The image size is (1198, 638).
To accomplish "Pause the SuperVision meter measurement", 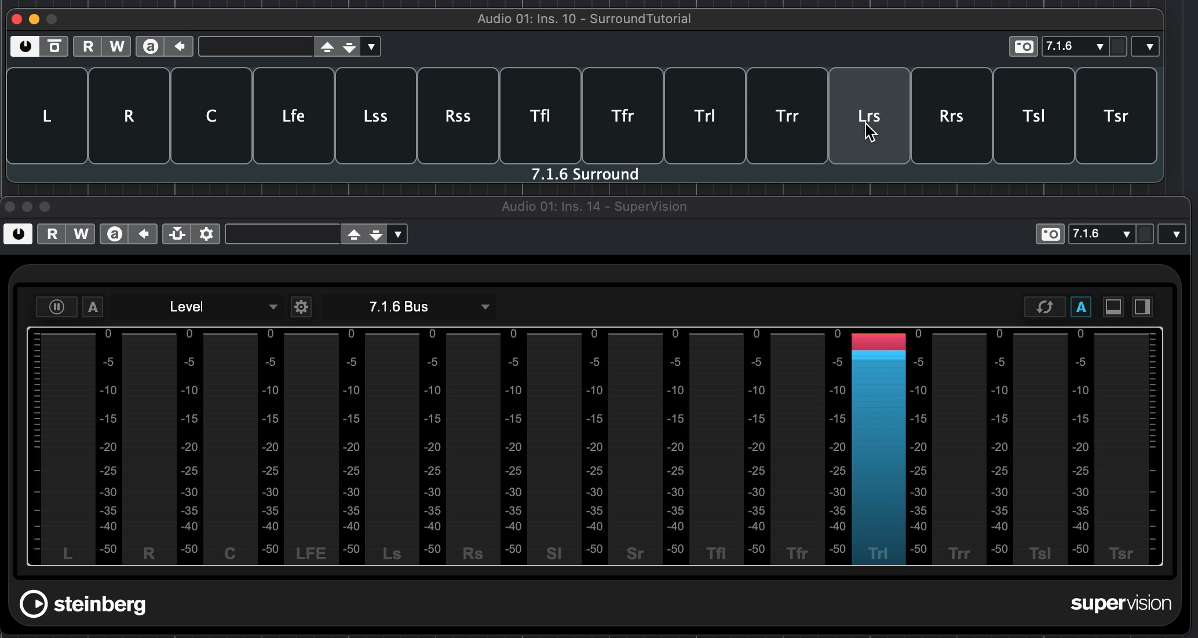I will (x=56, y=307).
